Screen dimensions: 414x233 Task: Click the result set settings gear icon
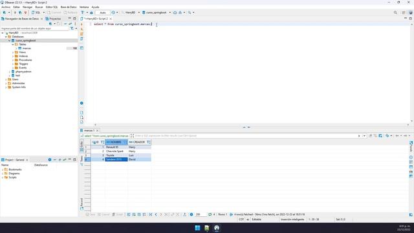click(191, 214)
